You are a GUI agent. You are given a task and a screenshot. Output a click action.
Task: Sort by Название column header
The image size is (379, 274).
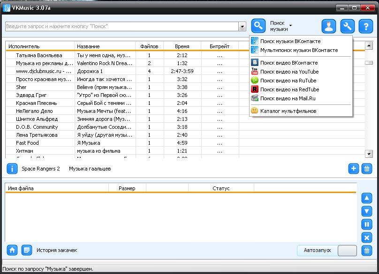pyautogui.click(x=105, y=46)
